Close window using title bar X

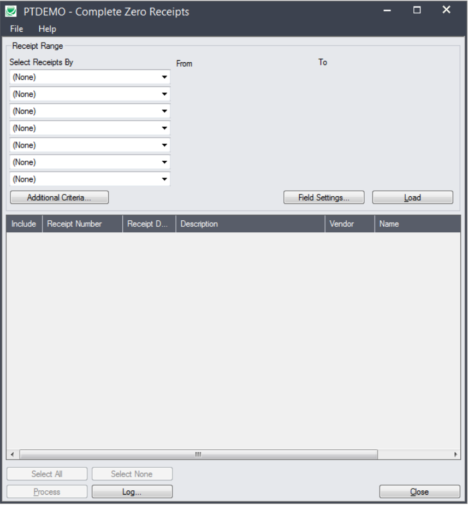point(447,10)
